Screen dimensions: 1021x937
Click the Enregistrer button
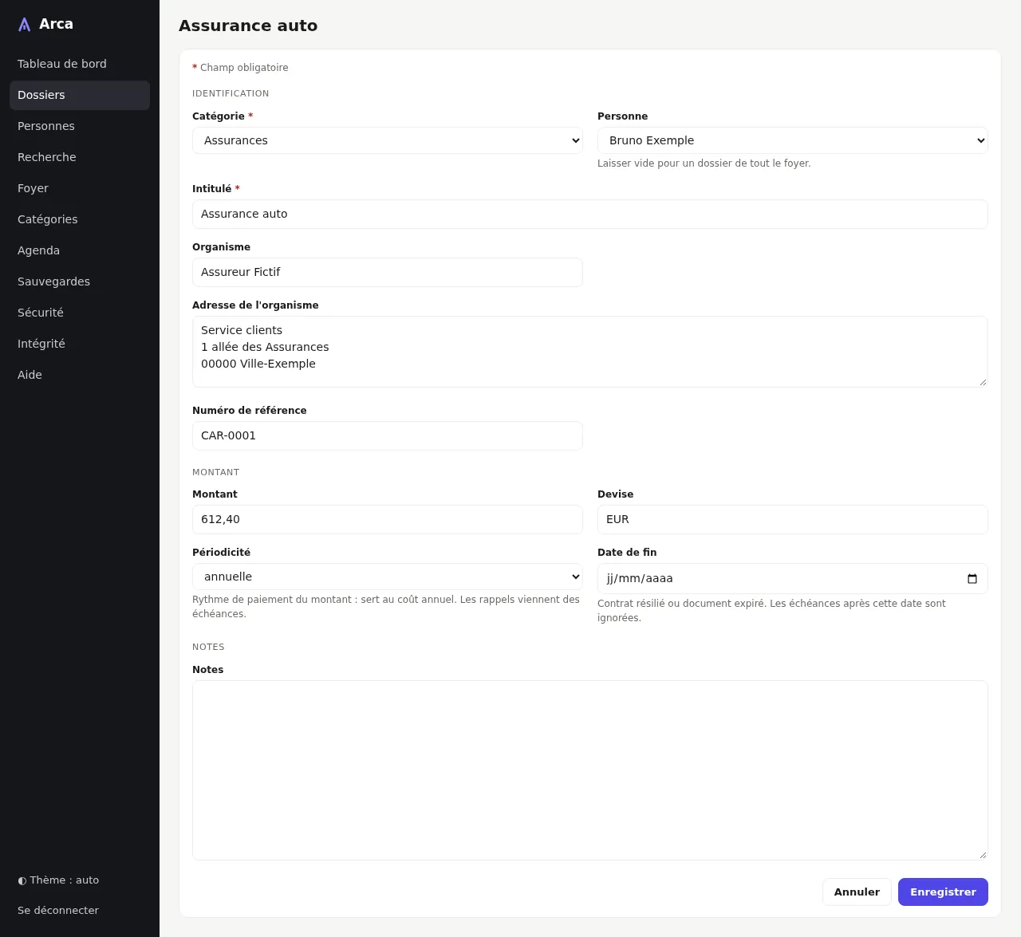click(943, 892)
